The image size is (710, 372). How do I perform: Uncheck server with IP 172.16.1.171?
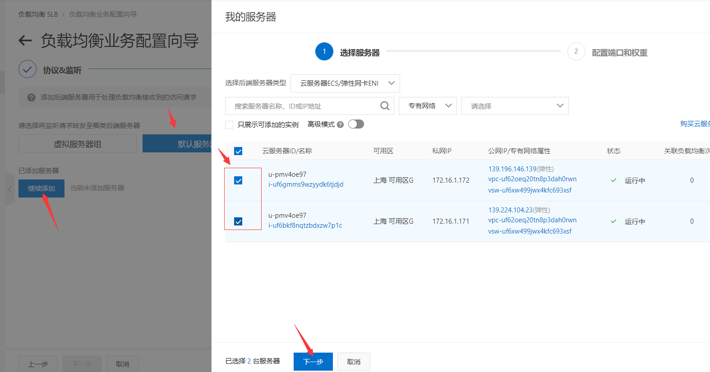tap(238, 221)
